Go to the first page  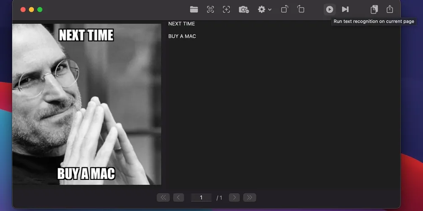point(163,197)
